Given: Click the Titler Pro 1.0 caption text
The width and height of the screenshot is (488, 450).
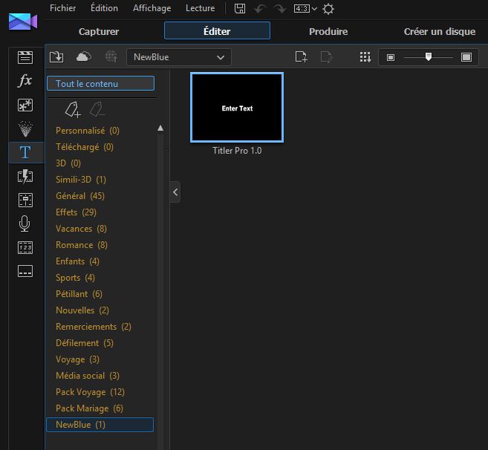Looking at the screenshot, I should click(x=237, y=151).
